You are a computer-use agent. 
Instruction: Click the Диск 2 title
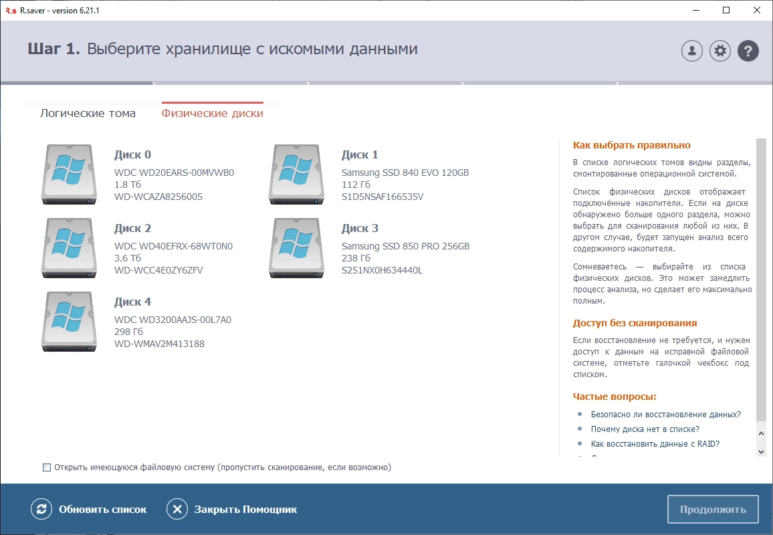[132, 228]
